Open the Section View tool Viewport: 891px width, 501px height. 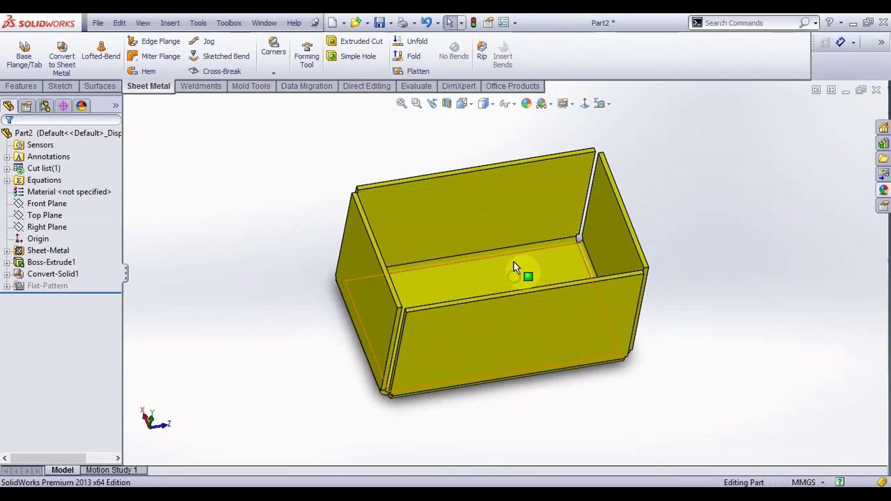(x=447, y=104)
